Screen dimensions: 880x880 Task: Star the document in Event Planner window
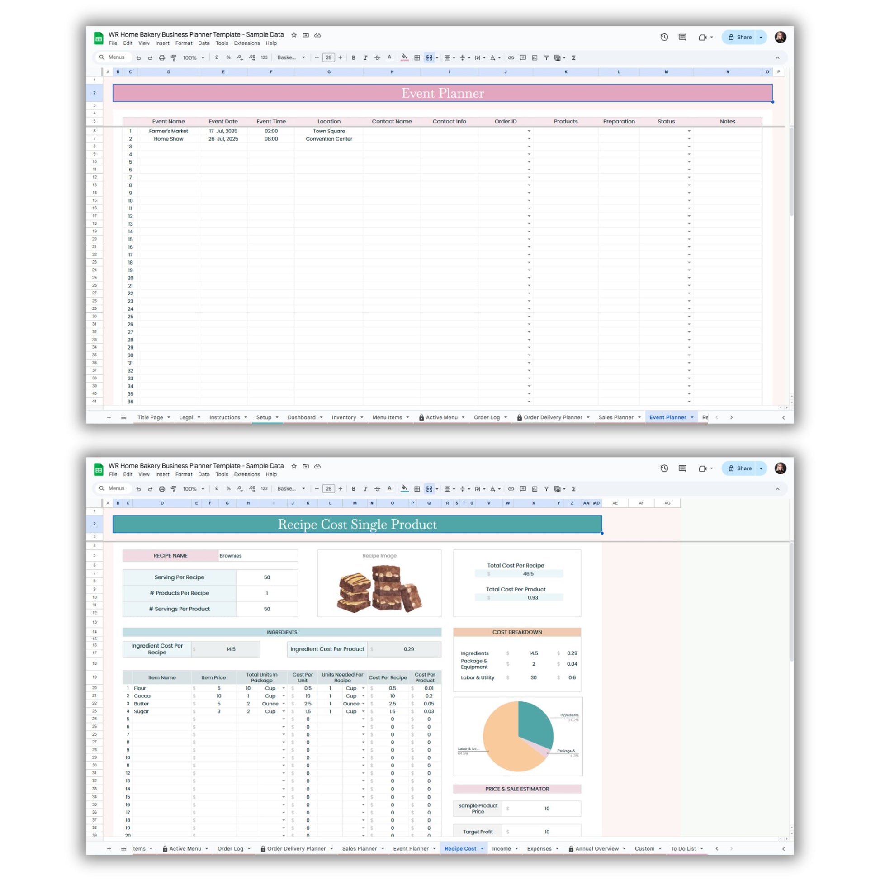pos(294,35)
